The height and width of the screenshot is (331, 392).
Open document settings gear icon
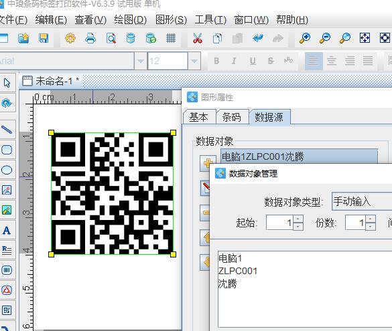[x=70, y=38]
